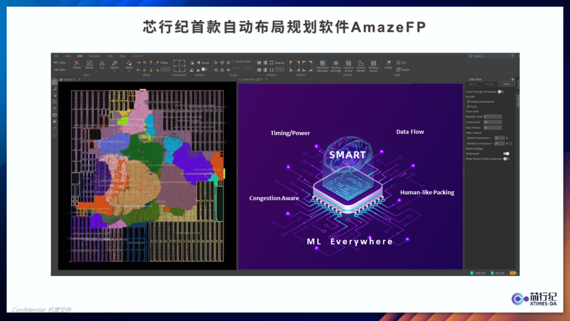The image size is (570, 321).
Task: Open the View menu
Action: [x=68, y=56]
